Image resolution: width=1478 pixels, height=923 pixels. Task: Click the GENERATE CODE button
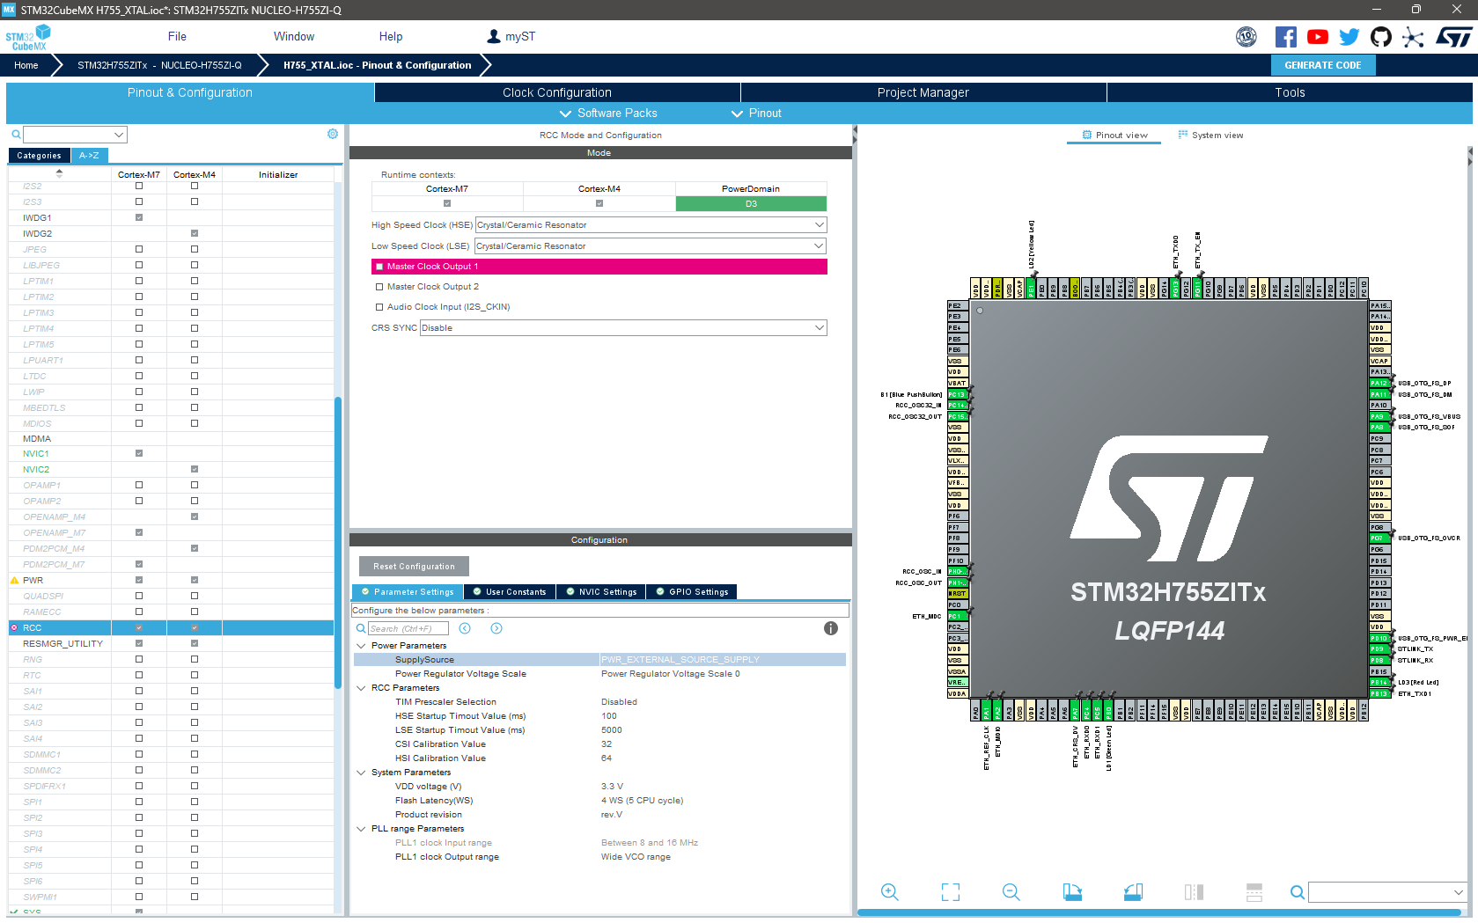(x=1323, y=64)
